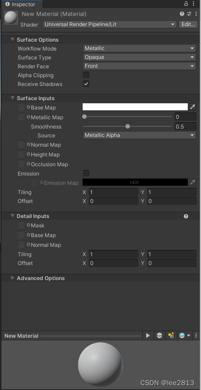Switch preview mesh shape icon
This screenshot has width=201, height=390.
[159, 335]
